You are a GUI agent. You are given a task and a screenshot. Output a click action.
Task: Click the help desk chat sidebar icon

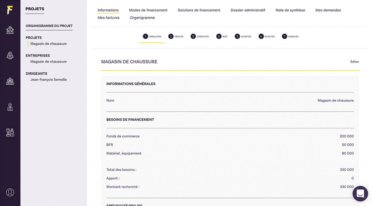pyautogui.click(x=10, y=132)
